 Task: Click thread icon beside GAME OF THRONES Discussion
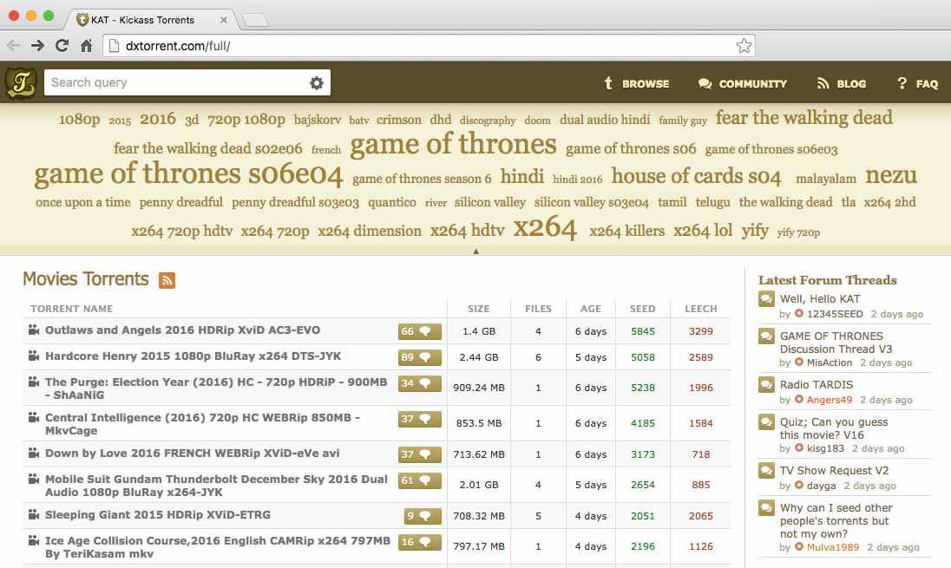click(766, 336)
